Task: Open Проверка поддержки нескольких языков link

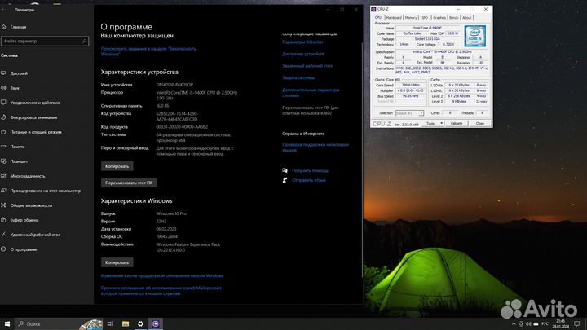Action: [316, 147]
